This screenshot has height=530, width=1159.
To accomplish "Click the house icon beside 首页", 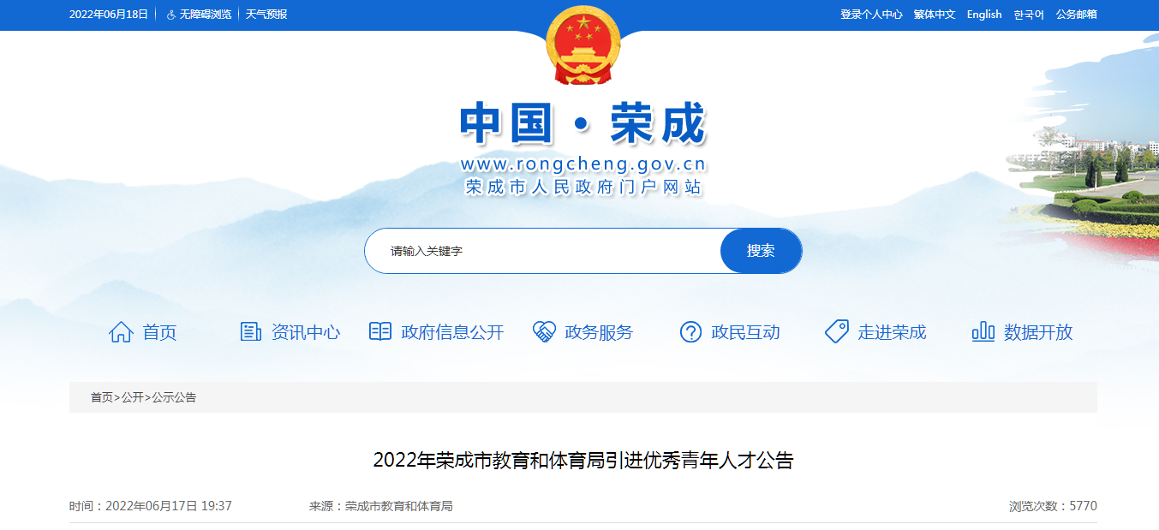I will [121, 332].
